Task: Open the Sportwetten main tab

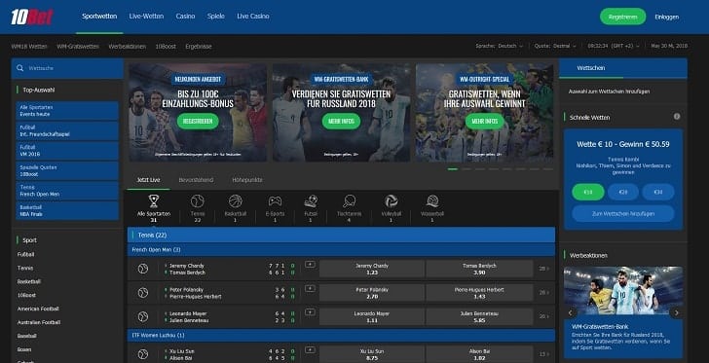Action: point(99,17)
